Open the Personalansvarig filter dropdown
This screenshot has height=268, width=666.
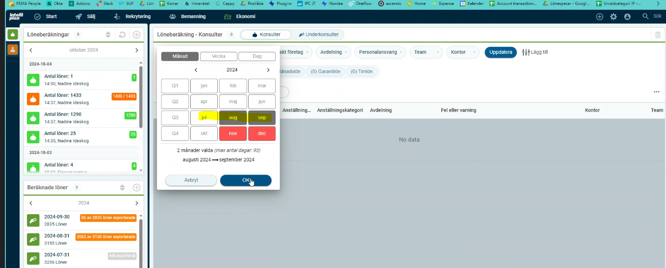click(380, 52)
